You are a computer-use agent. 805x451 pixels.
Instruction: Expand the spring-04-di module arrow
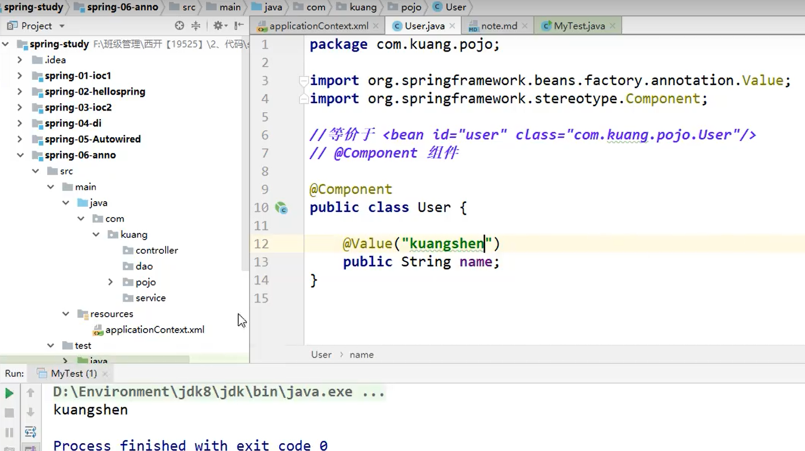(20, 124)
